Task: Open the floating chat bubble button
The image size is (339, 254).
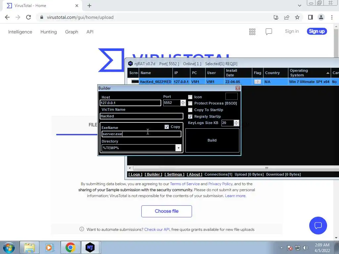Action: click(x=318, y=226)
